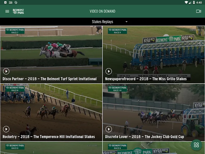Select the Stakes Replays category label

102,22
